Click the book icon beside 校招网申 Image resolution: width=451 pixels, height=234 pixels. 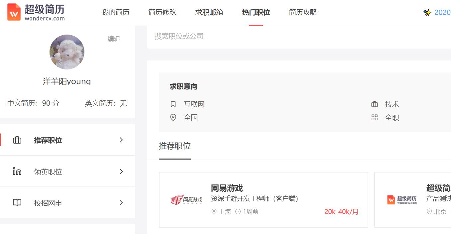(x=17, y=203)
